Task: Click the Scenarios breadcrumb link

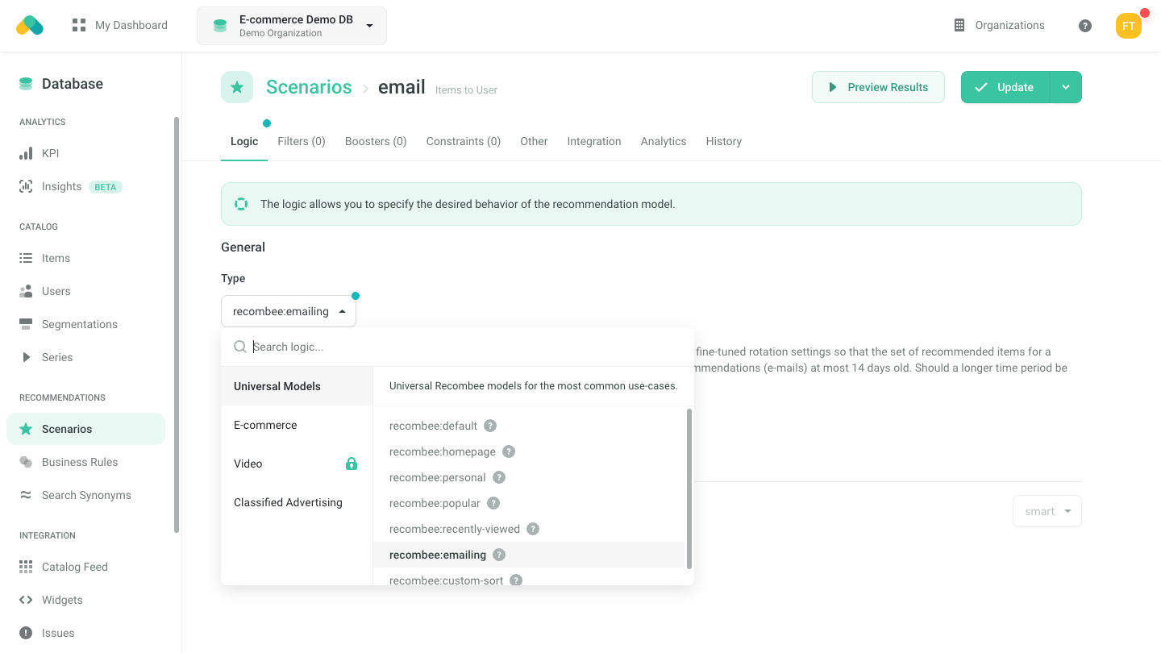Action: (309, 87)
